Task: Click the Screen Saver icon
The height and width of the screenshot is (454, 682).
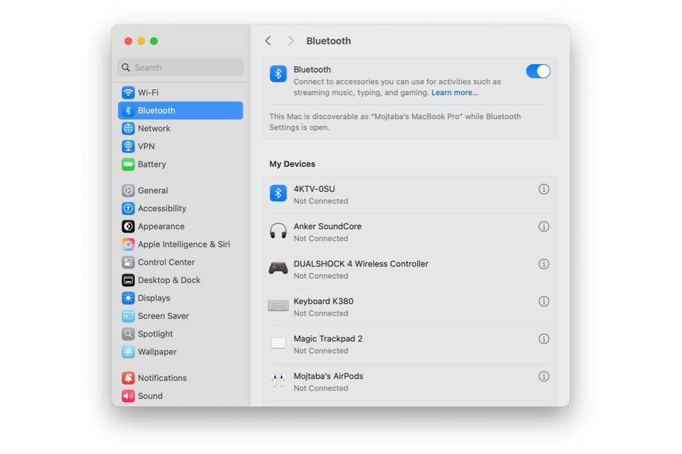Action: 128,316
